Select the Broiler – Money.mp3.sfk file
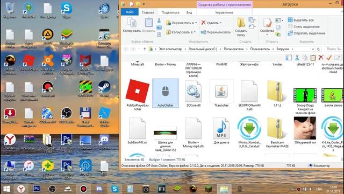 coord(193,133)
